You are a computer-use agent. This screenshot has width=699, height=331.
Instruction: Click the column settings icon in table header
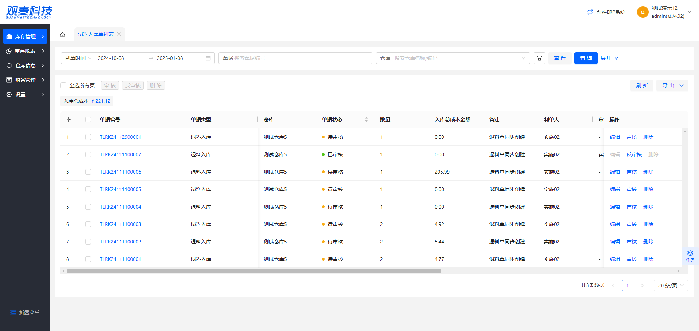pos(69,120)
